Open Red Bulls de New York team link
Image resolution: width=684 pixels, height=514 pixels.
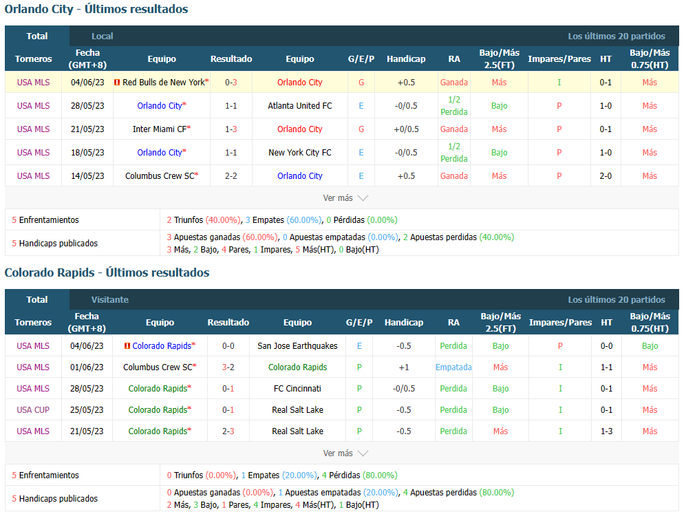tap(164, 83)
